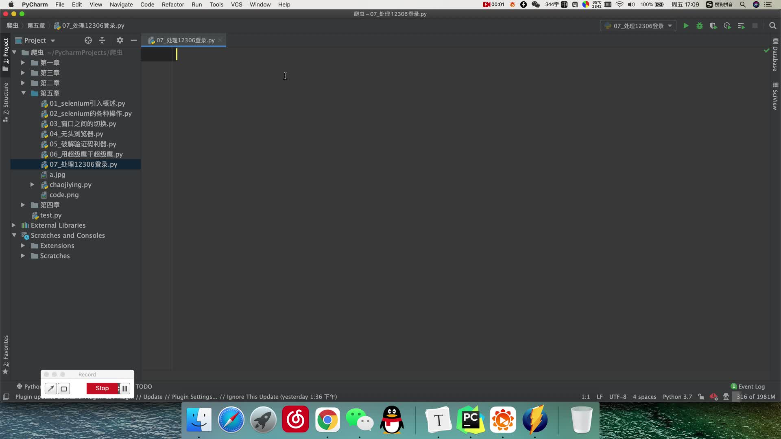Select test.py in project tree

[x=51, y=215]
